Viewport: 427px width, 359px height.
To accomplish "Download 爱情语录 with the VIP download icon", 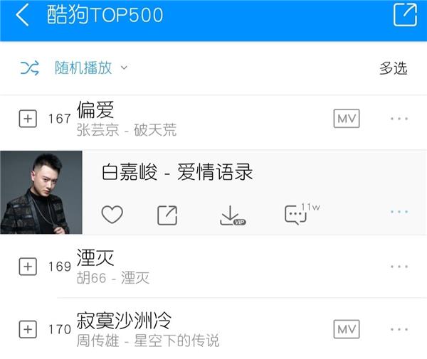I will coord(232,215).
